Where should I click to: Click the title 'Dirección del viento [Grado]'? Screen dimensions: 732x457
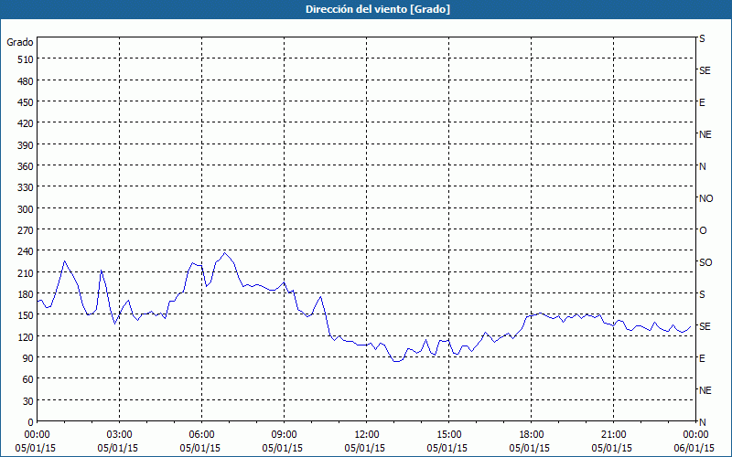[378, 9]
